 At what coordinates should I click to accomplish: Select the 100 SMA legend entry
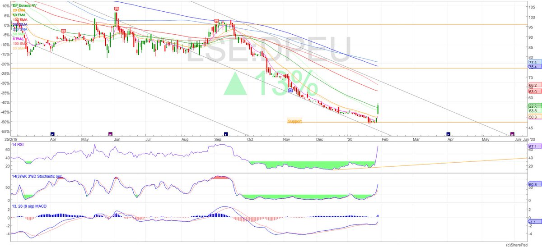point(19,45)
